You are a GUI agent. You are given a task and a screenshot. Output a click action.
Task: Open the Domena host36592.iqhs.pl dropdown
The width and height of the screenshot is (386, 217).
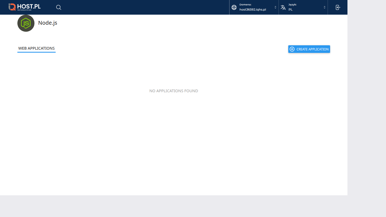(254, 7)
